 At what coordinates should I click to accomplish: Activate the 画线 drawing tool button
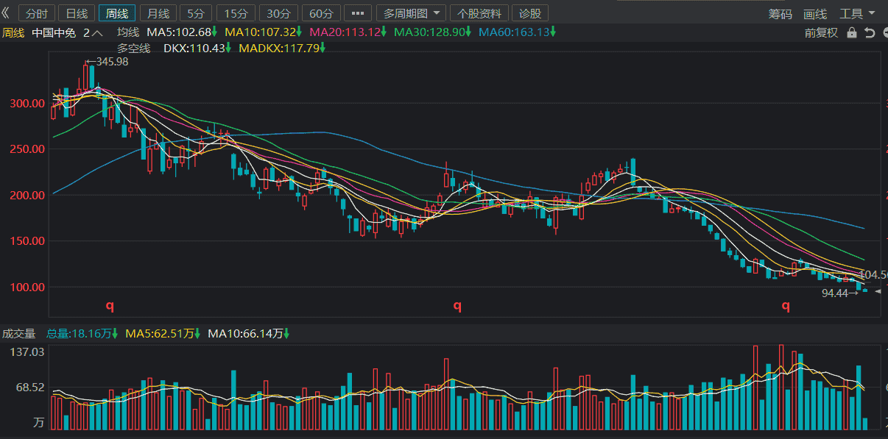tap(815, 14)
